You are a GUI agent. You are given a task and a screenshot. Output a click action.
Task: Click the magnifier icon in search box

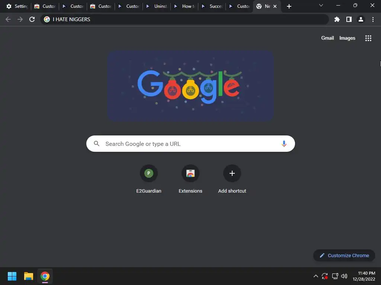[x=96, y=144]
